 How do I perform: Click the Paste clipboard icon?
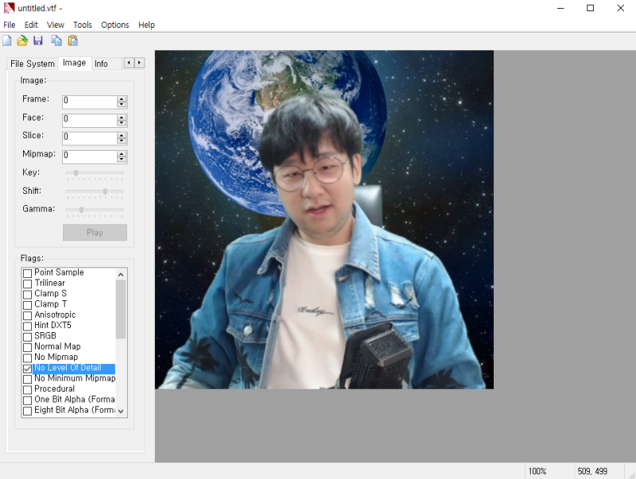tap(73, 41)
